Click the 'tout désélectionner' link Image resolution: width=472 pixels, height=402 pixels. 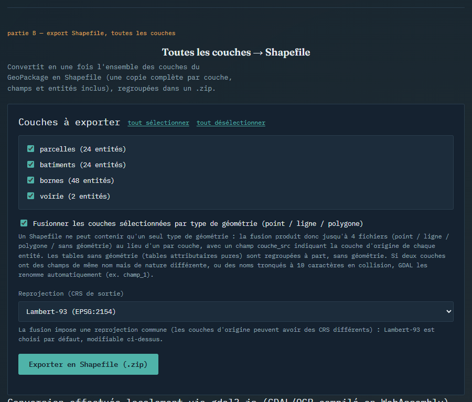click(x=231, y=123)
